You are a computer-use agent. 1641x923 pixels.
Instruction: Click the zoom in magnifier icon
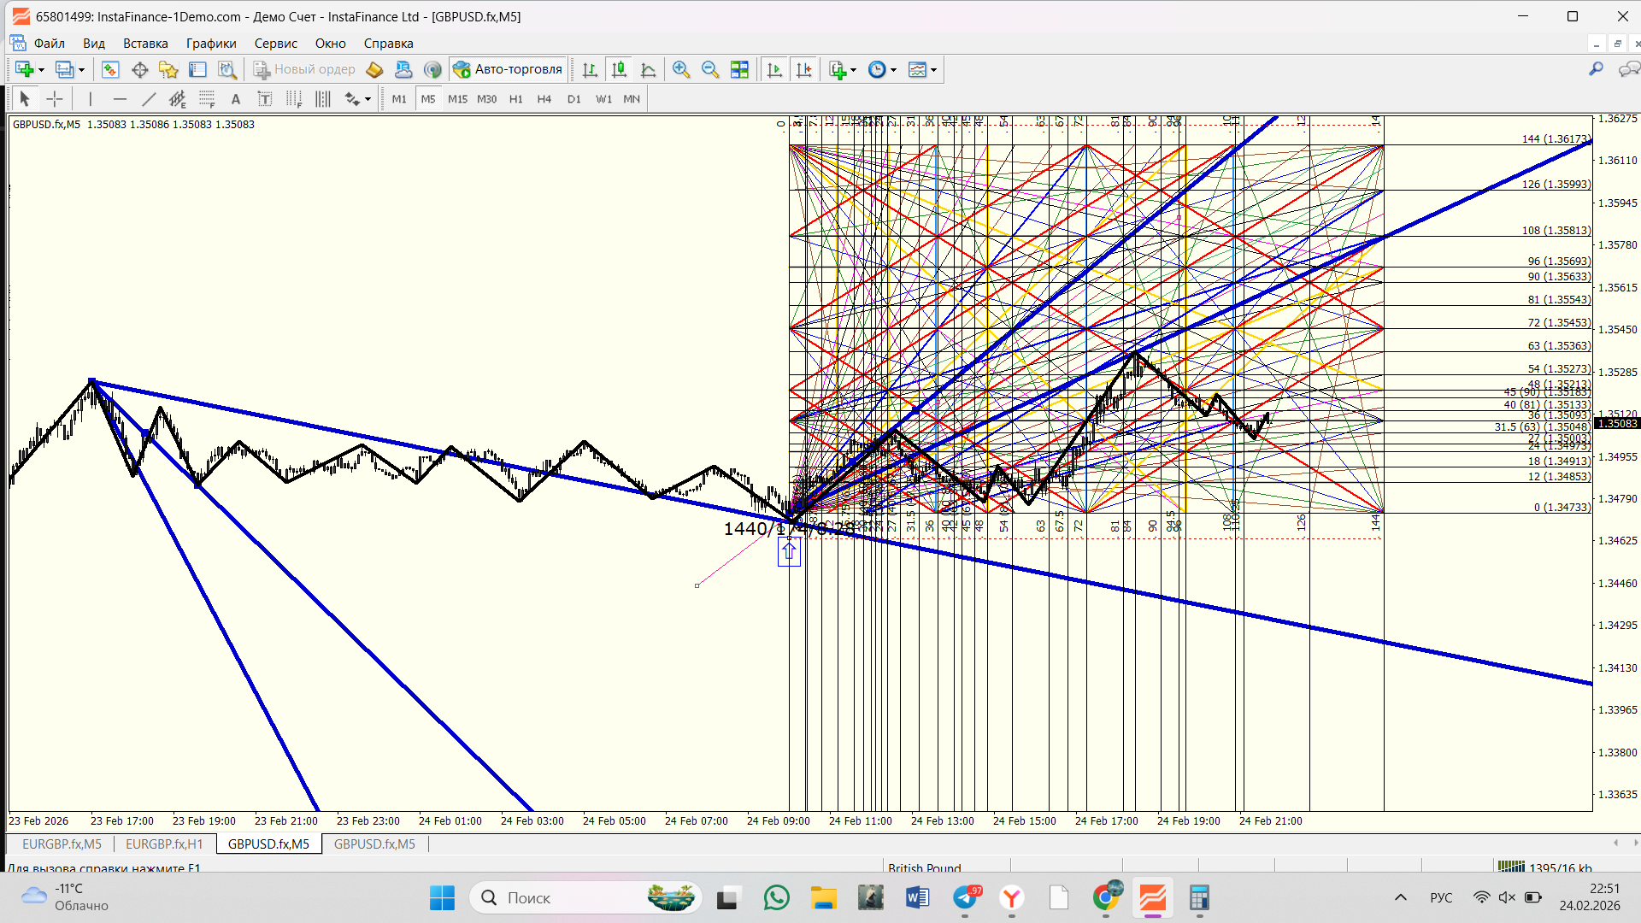(680, 70)
